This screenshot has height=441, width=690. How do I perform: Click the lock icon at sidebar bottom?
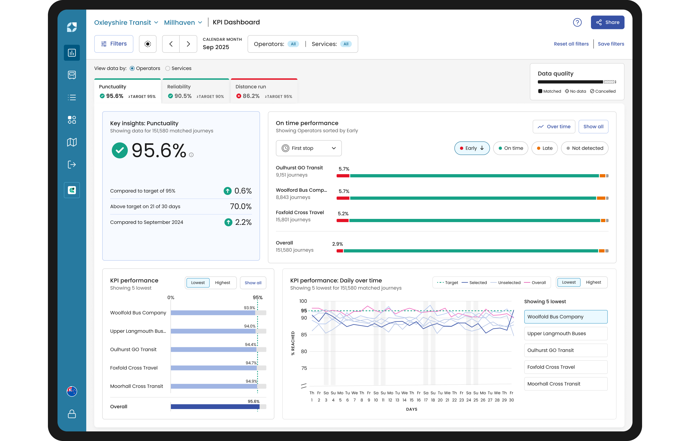72,414
